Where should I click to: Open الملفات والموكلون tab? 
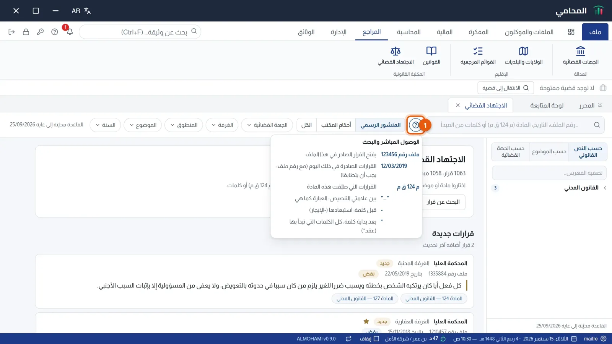click(529, 32)
